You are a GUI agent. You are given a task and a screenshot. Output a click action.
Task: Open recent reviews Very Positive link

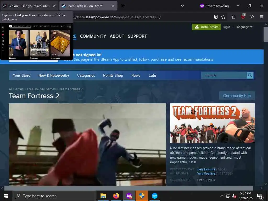[206, 169]
